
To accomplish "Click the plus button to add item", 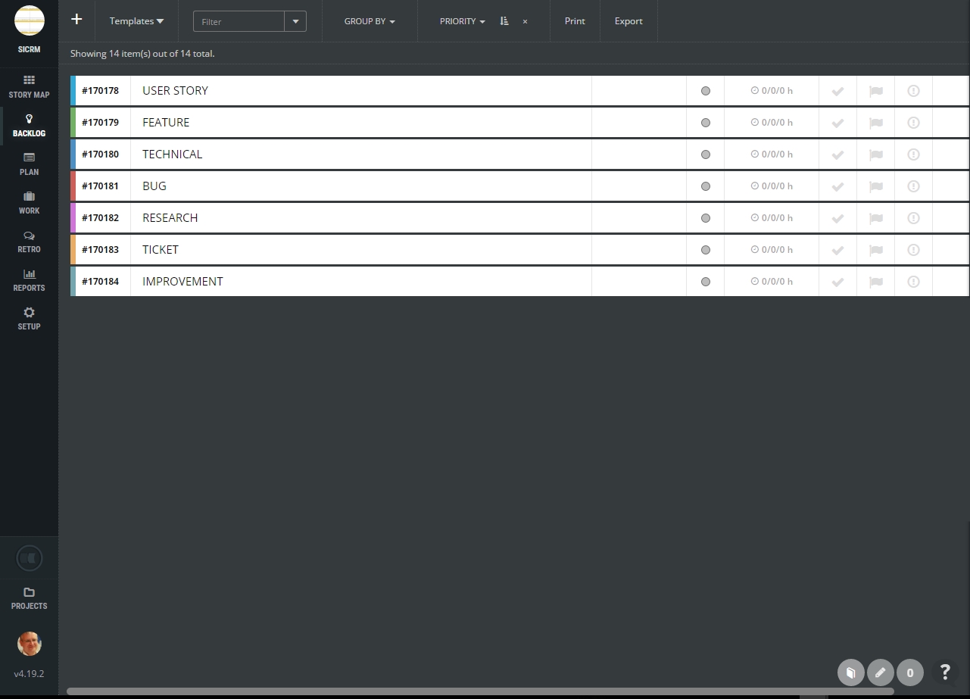I will (76, 19).
